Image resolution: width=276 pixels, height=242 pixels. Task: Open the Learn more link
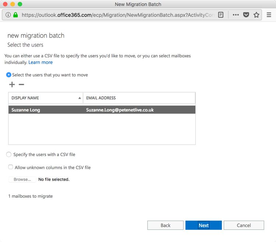(x=40, y=62)
